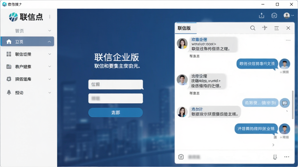Click the man with glasses avatar in chat
Viewport: 298px width, 167px height.
tap(182, 79)
